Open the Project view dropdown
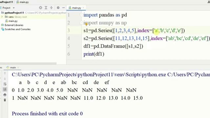The image size is (210, 118). point(14,8)
